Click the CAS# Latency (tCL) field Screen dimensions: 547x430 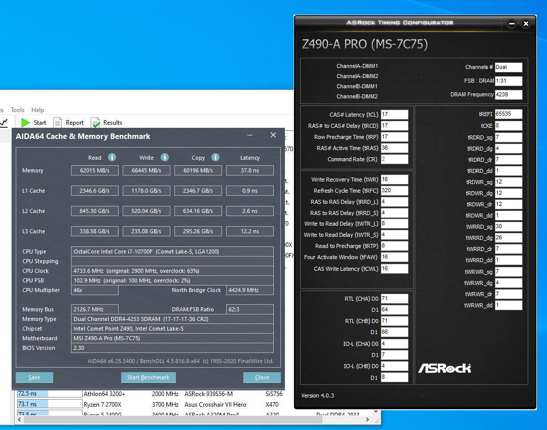(394, 115)
